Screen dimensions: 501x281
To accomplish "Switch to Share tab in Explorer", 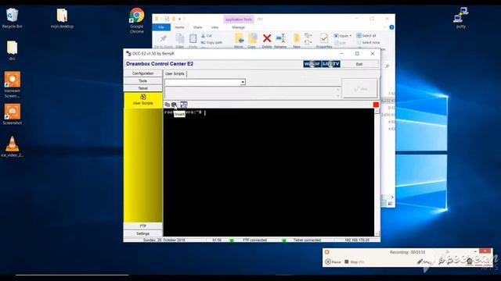I will pos(197,27).
